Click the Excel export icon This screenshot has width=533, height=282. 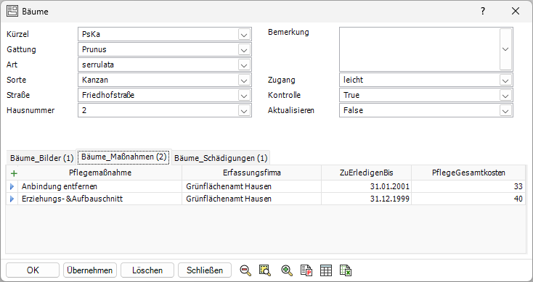346,270
